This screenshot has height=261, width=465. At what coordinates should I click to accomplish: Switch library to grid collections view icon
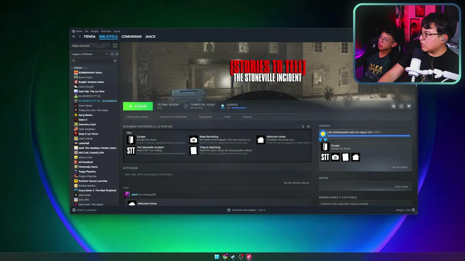(115, 46)
